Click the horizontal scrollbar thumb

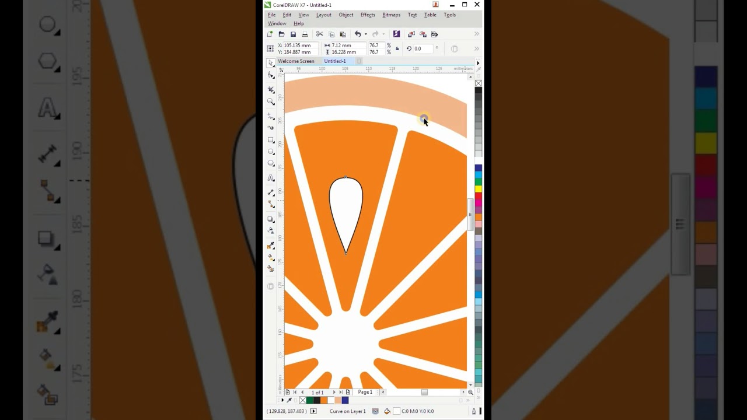(425, 393)
